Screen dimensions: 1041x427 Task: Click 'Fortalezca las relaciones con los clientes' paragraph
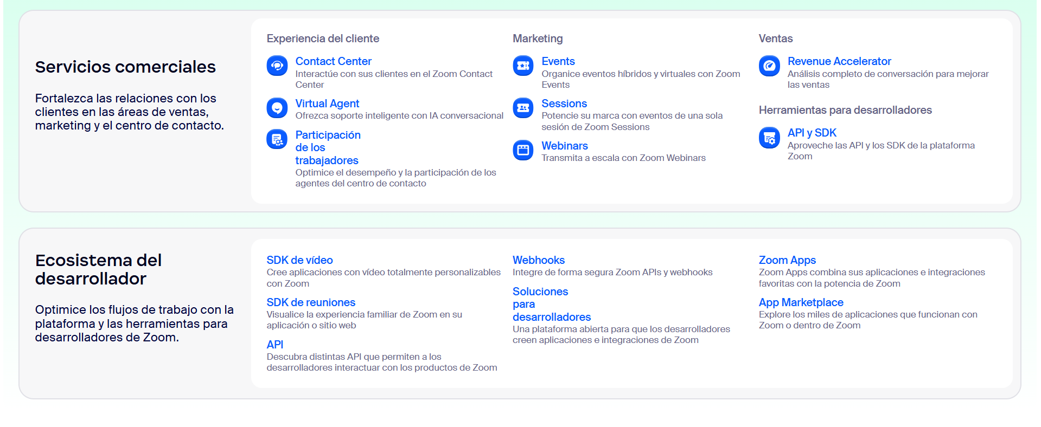click(x=129, y=112)
